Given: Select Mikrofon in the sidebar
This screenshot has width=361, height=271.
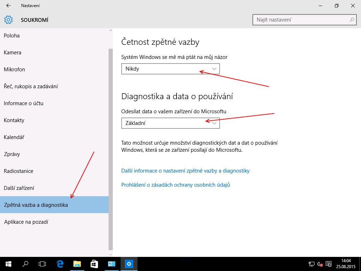Looking at the screenshot, I should click(14, 70).
